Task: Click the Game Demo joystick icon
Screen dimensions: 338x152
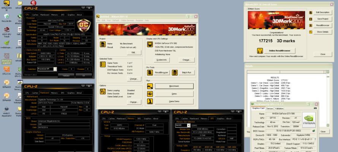Action: point(150,101)
